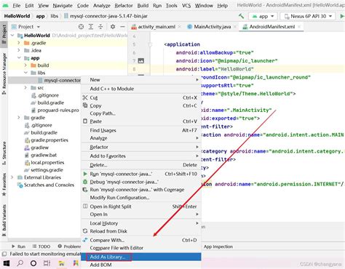
Task: Expand the .idea folder
Action: coord(19,50)
